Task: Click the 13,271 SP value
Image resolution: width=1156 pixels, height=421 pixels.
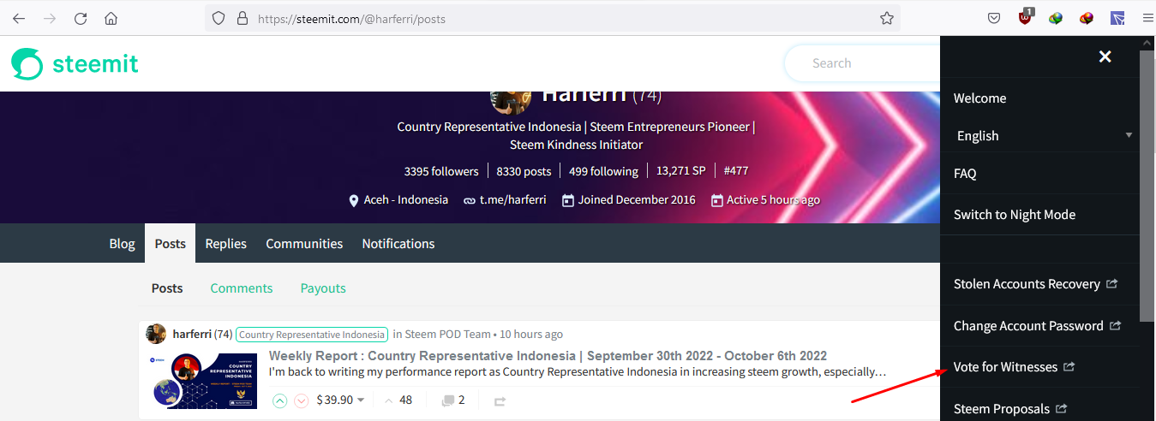Action: (x=681, y=171)
